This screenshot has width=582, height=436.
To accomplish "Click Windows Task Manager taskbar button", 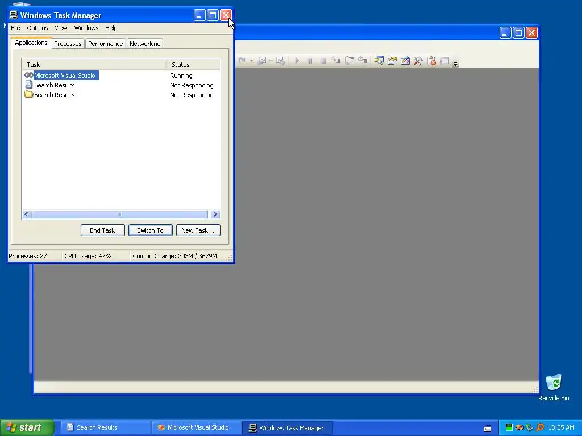I will pyautogui.click(x=287, y=427).
